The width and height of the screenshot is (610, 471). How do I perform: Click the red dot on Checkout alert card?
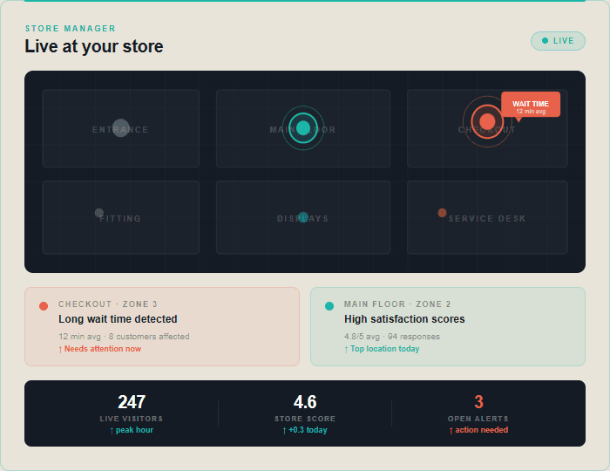pos(44,306)
